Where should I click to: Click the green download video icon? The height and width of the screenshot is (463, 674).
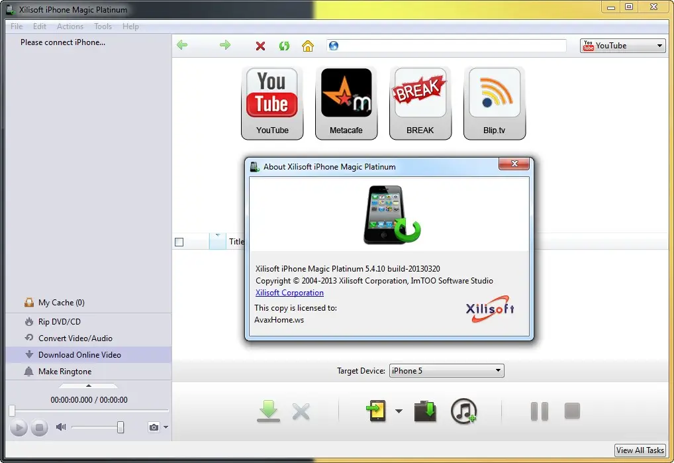click(269, 411)
